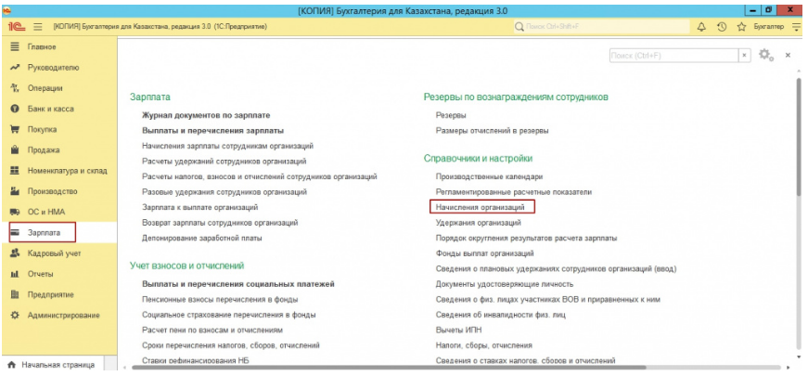
Task: Click the settings gear icon of the section panel
Action: coord(765,55)
